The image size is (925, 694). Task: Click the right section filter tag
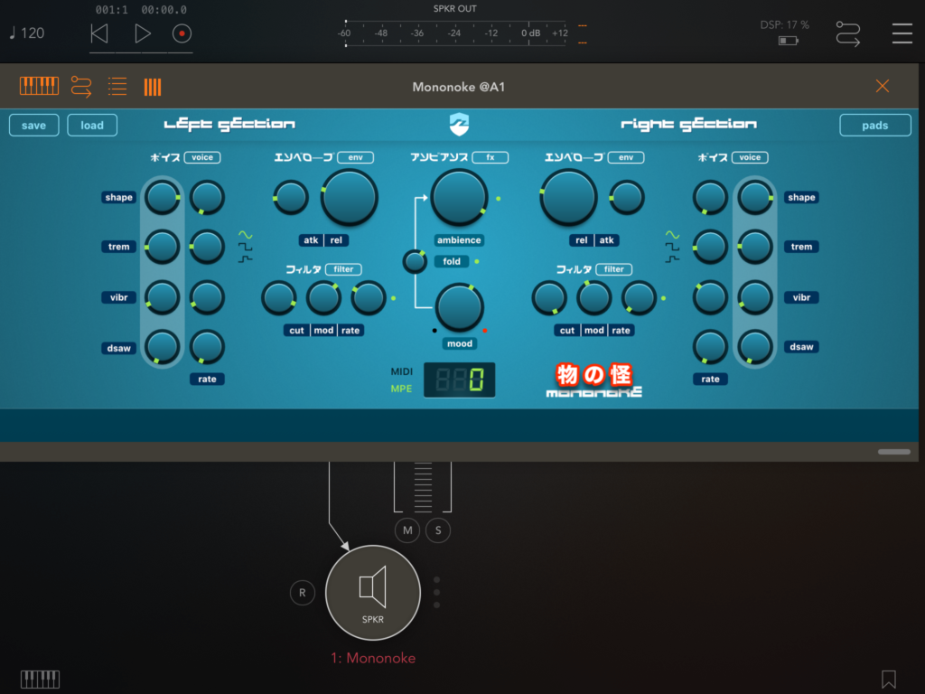point(614,269)
